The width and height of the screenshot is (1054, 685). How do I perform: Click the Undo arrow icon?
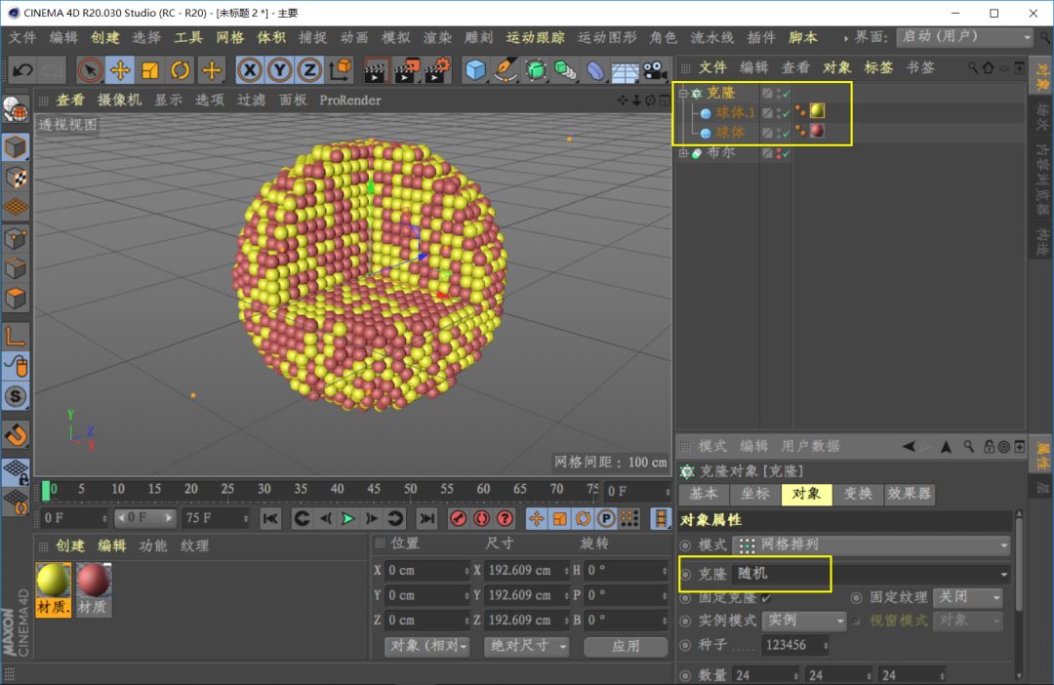[22, 70]
